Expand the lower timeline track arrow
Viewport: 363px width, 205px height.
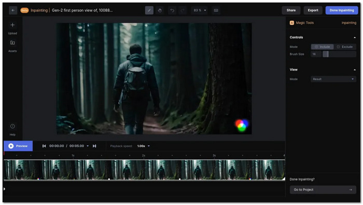tap(4, 189)
